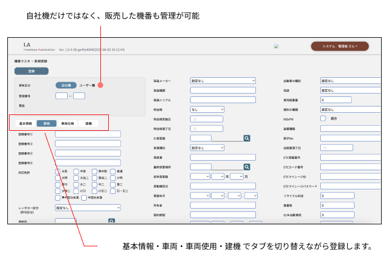Click into ETCカード番号 input field

350,167
